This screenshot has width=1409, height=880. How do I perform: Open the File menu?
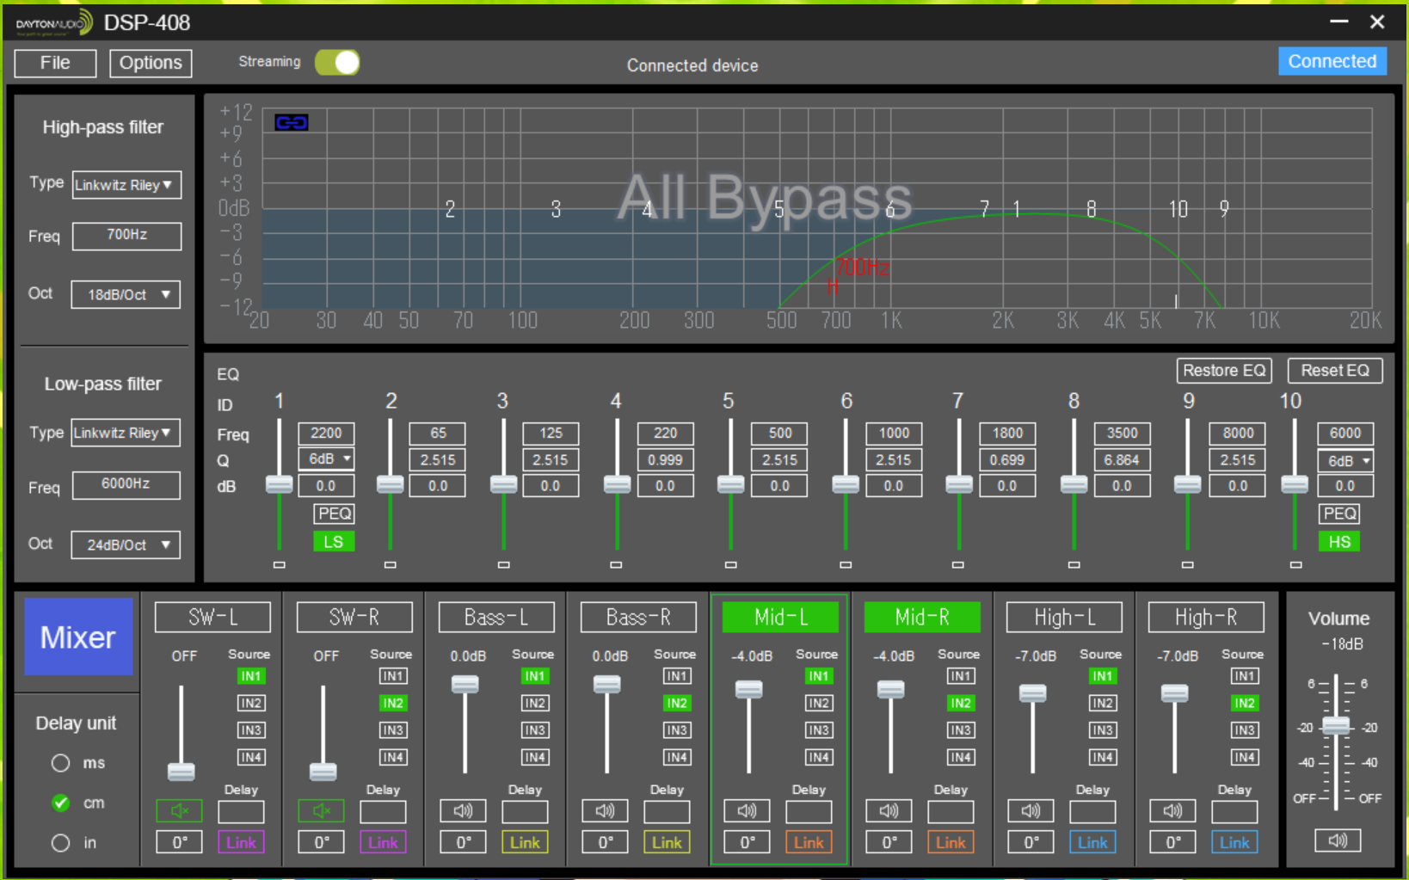[55, 63]
